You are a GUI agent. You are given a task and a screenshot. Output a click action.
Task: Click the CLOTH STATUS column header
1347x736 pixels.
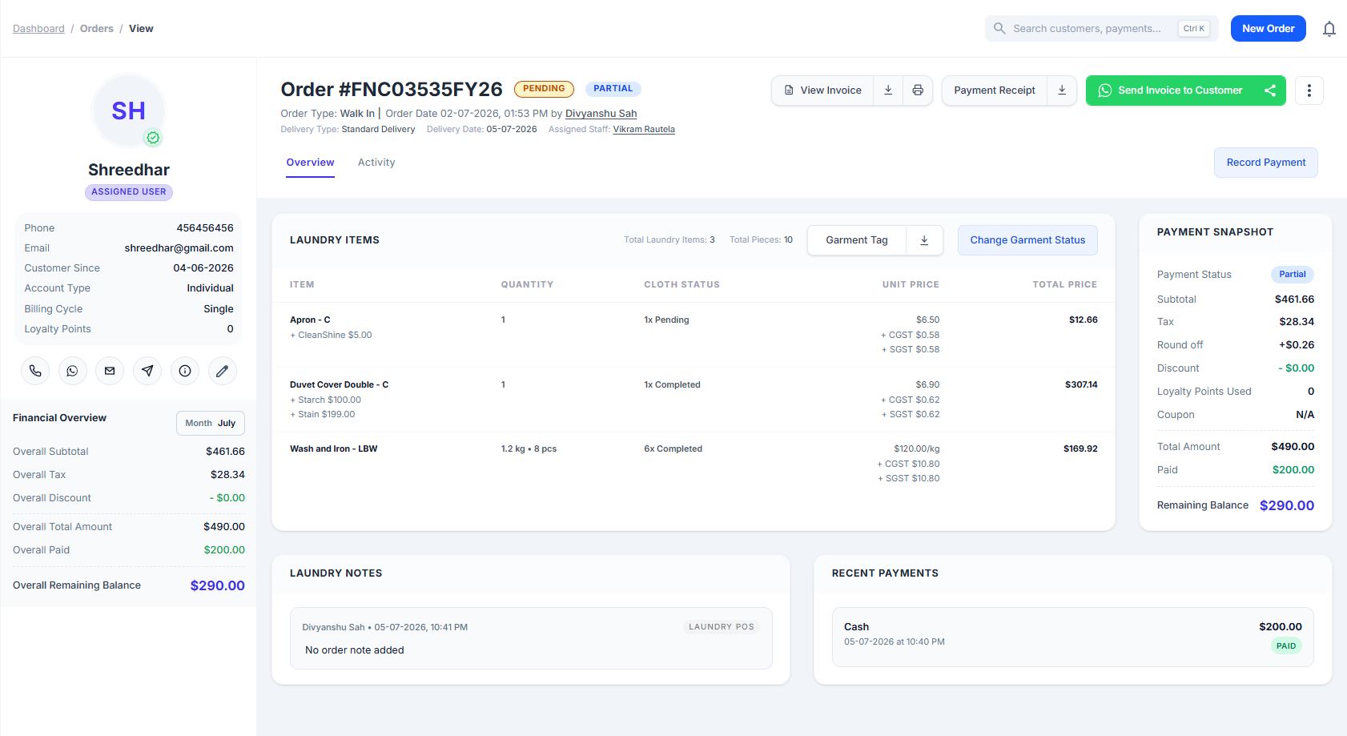pos(682,285)
